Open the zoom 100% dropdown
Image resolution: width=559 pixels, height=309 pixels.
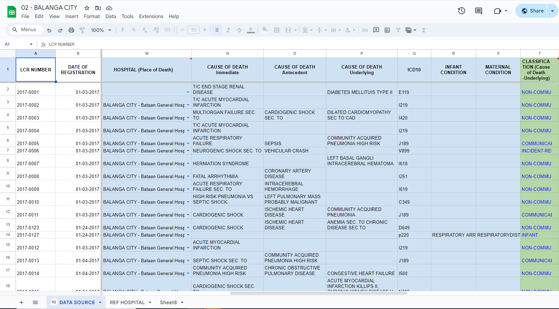pos(101,30)
